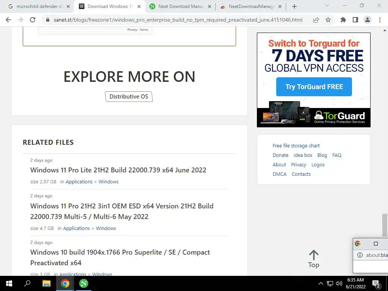Viewport: 388px width, 291px height.
Task: Click captcha Terms link
Action: 144,30
